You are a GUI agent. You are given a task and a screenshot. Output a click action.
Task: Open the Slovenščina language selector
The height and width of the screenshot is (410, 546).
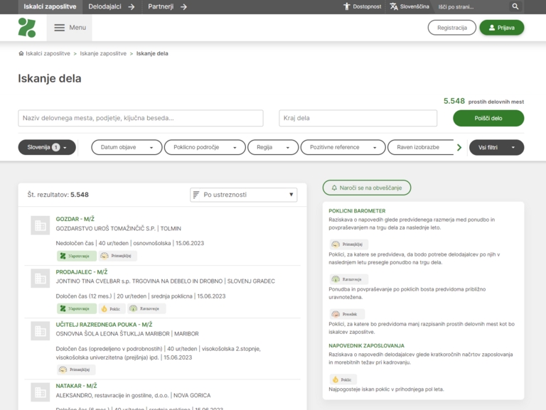pos(409,6)
